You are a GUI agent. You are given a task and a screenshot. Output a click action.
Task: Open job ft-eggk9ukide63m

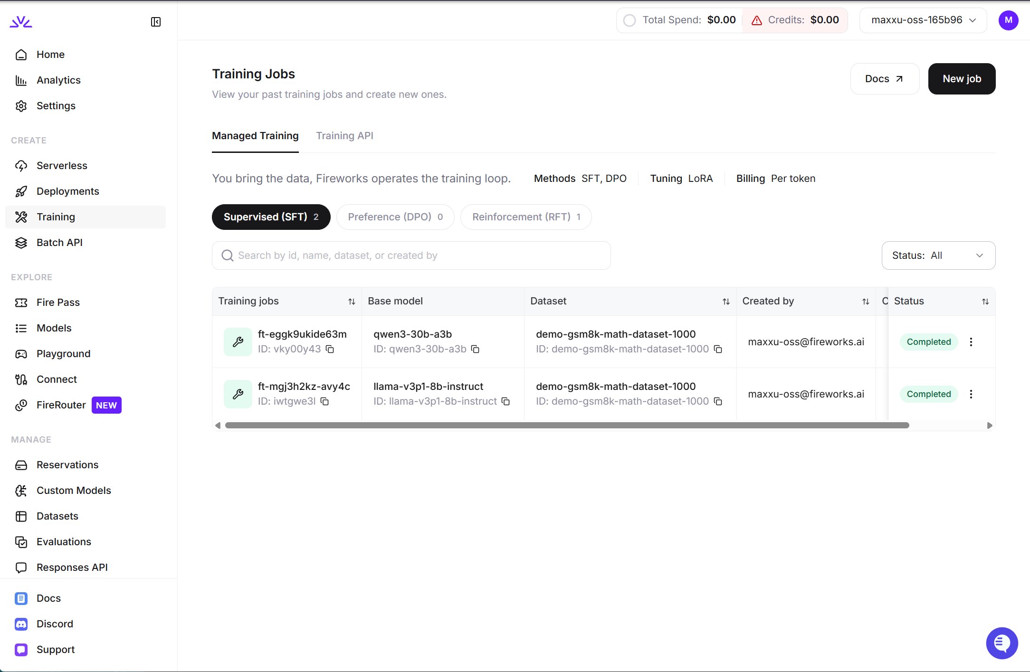point(302,334)
